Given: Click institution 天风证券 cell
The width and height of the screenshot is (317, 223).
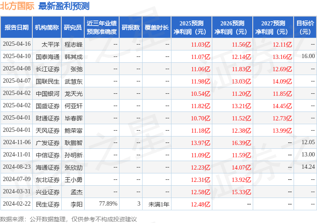Looking at the screenshot, I should coord(48,131).
